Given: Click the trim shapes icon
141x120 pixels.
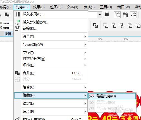Looking at the screenshot, I should (114, 25).
